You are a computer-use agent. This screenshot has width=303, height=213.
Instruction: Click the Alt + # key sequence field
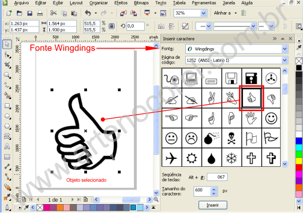click(217, 177)
